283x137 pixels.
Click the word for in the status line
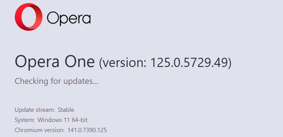tap(54, 82)
